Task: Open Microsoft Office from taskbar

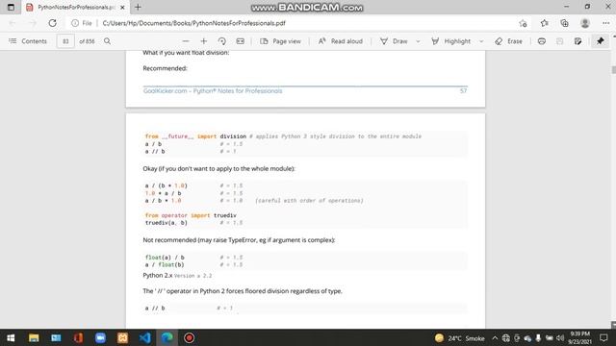Action: 78,337
